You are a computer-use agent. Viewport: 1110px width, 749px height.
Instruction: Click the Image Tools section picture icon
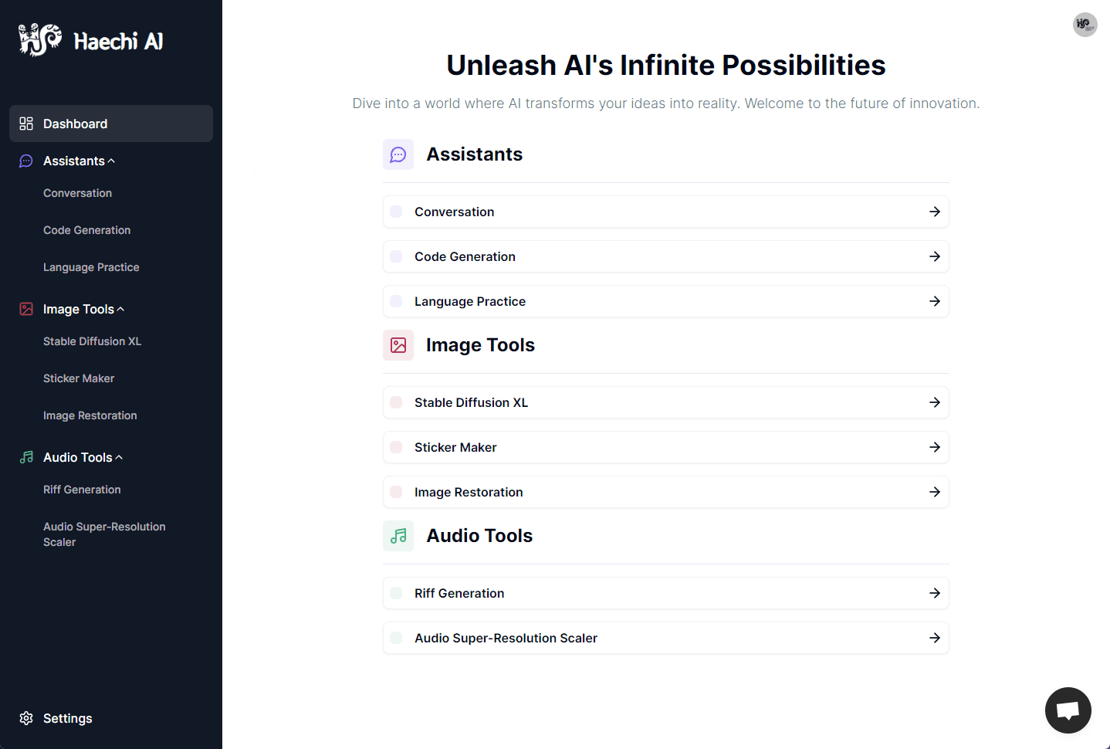point(398,345)
